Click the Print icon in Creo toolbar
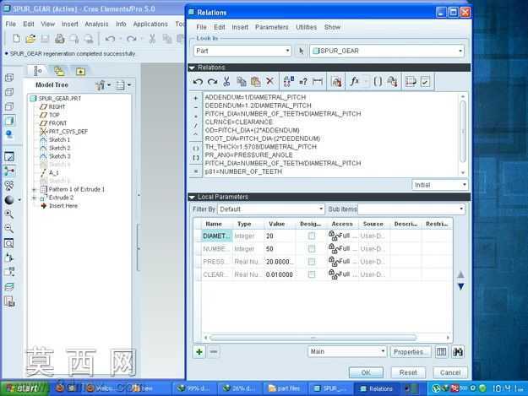Image resolution: width=528 pixels, height=396 pixels. tap(60, 39)
